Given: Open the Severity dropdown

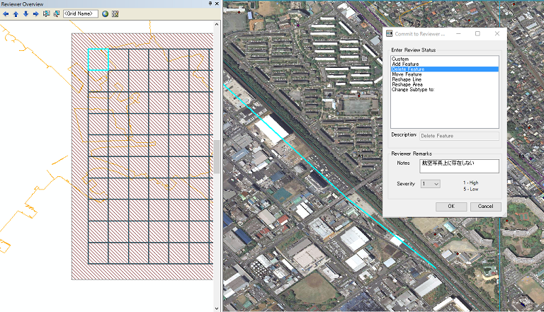Looking at the screenshot, I should (431, 184).
